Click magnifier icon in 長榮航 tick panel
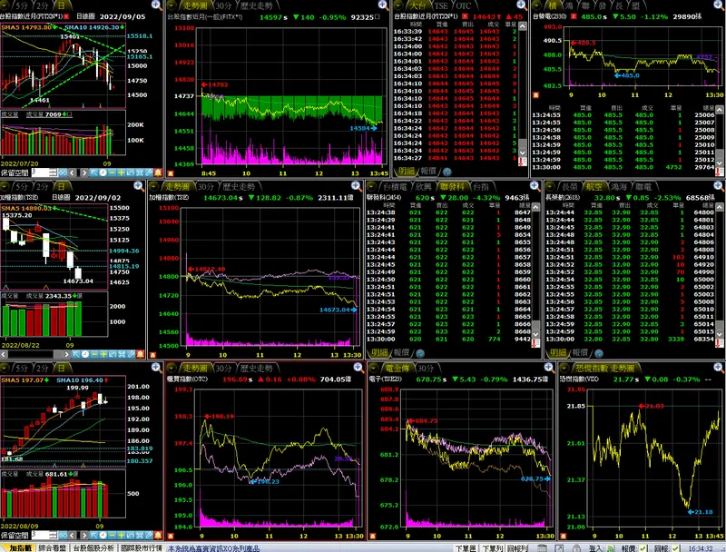Screen dimensions: 726x552 718,186
